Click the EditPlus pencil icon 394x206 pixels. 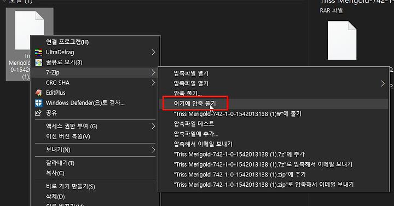pos(38,93)
